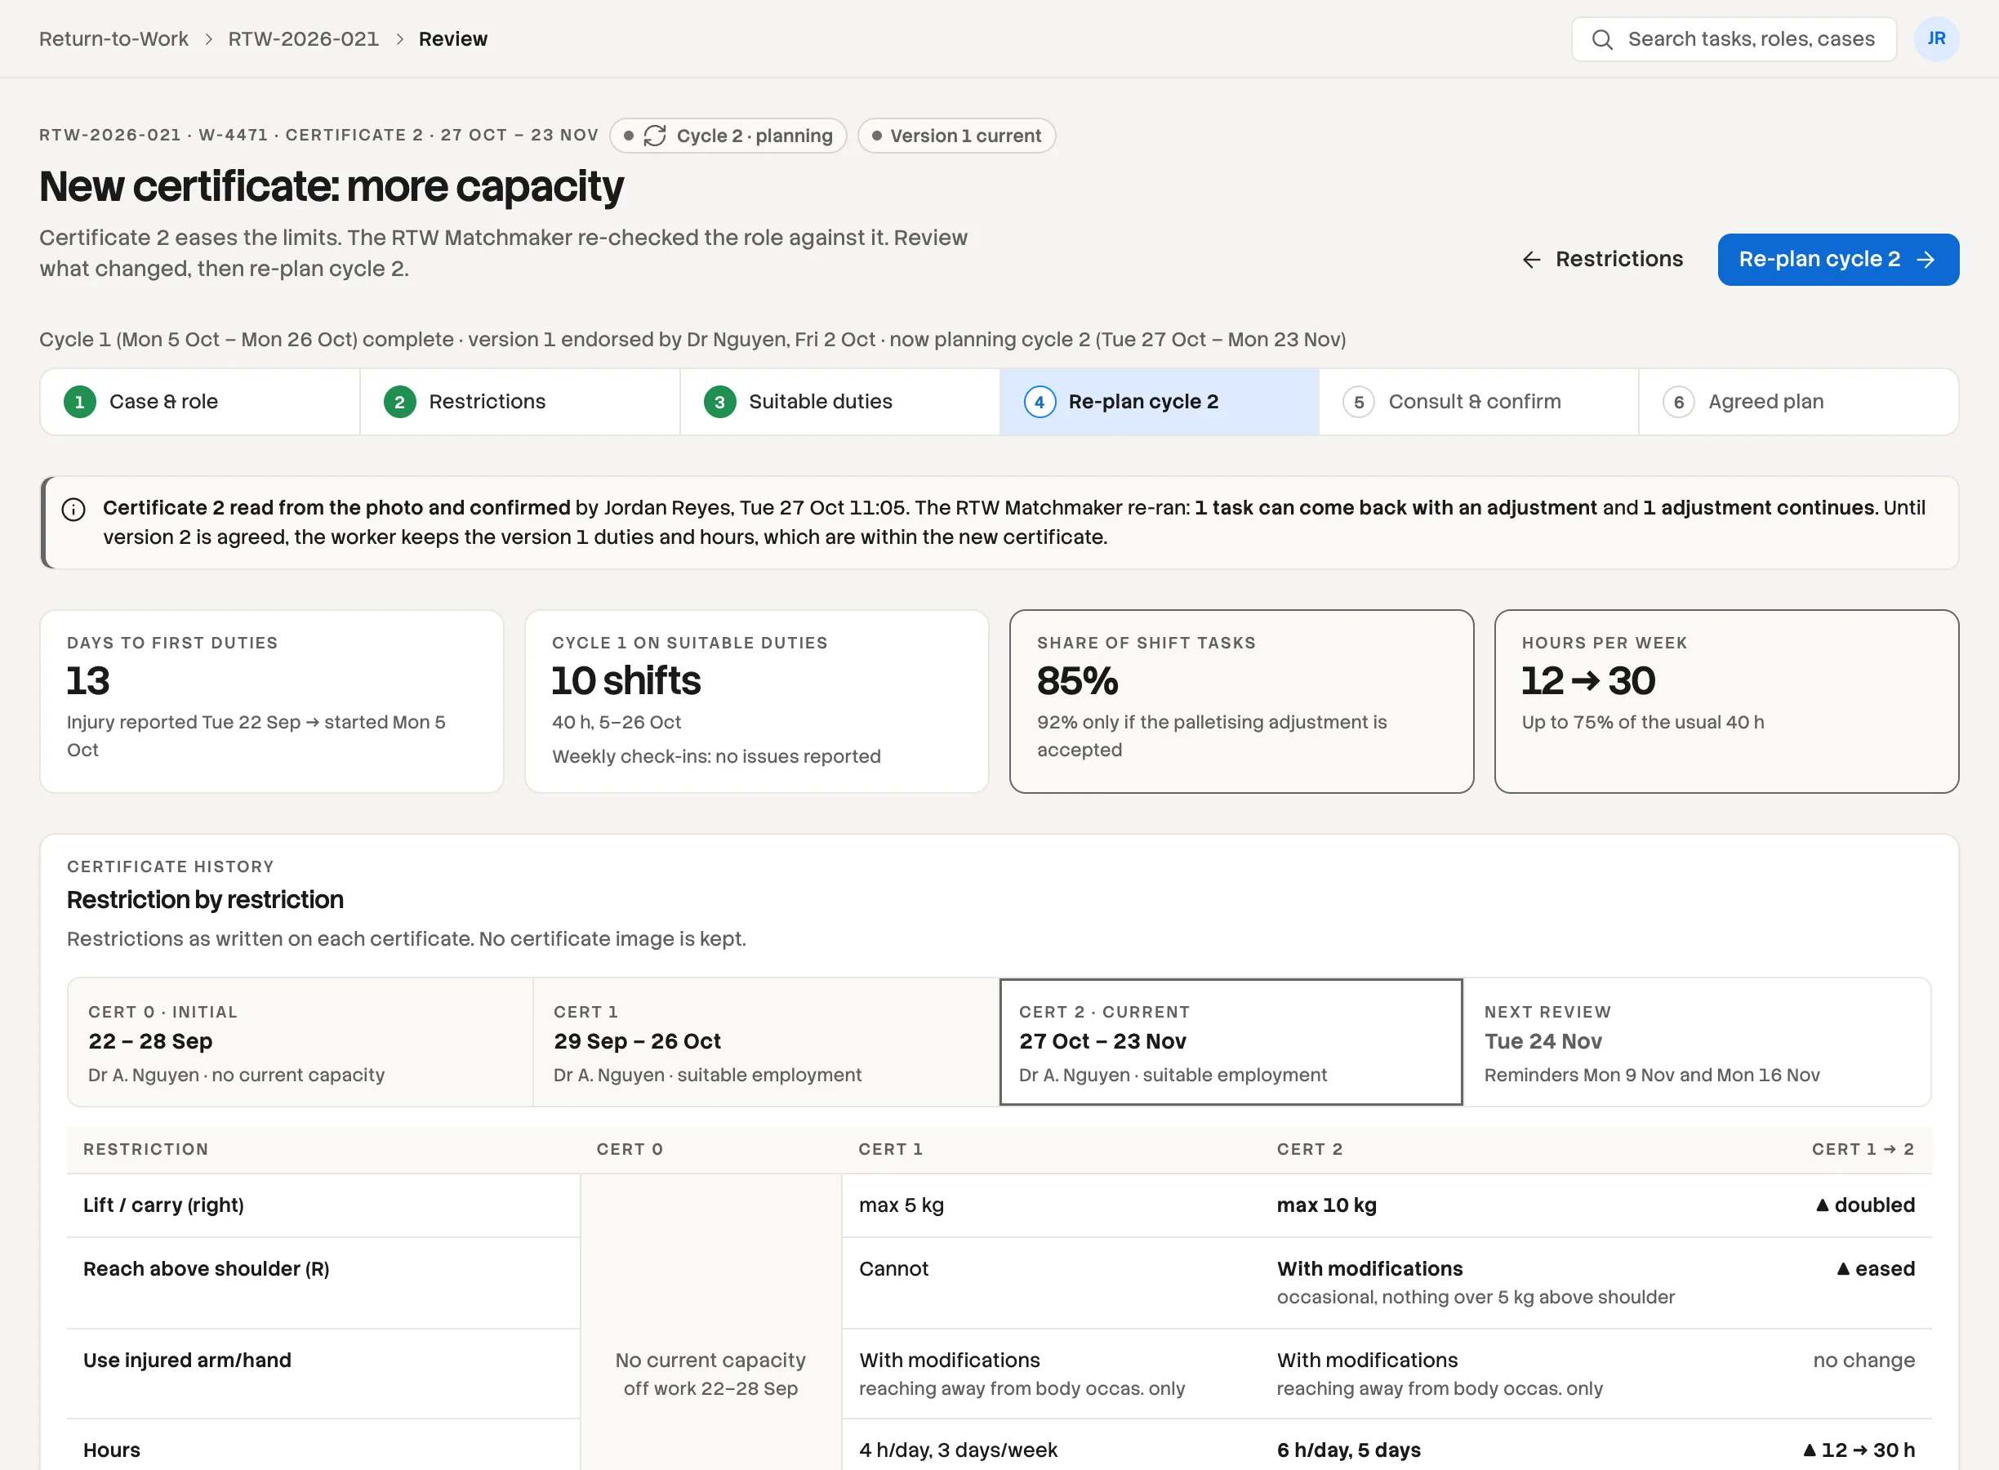Click 'no change' in injured arm row
Image resolution: width=1999 pixels, height=1470 pixels.
1863,1361
